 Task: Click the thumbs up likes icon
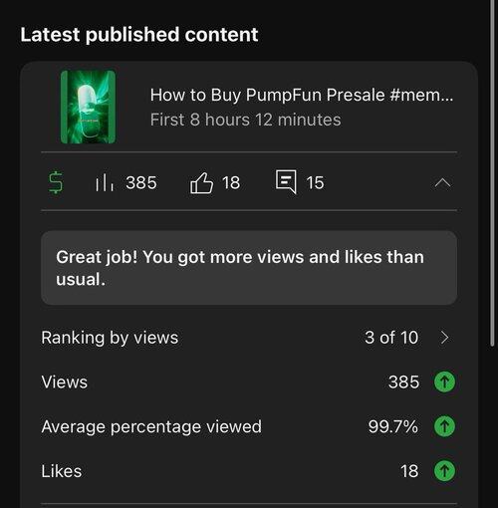(201, 182)
